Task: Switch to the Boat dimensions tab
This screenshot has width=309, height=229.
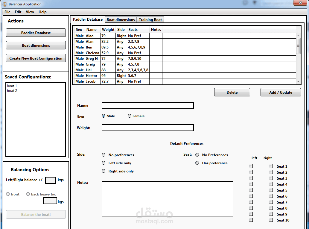Action: (121, 20)
